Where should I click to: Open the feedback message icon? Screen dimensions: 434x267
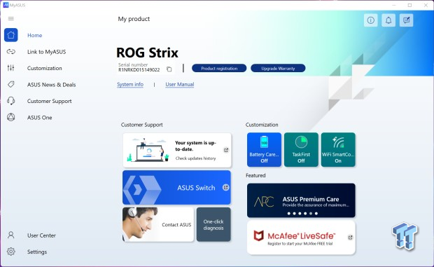(406, 20)
